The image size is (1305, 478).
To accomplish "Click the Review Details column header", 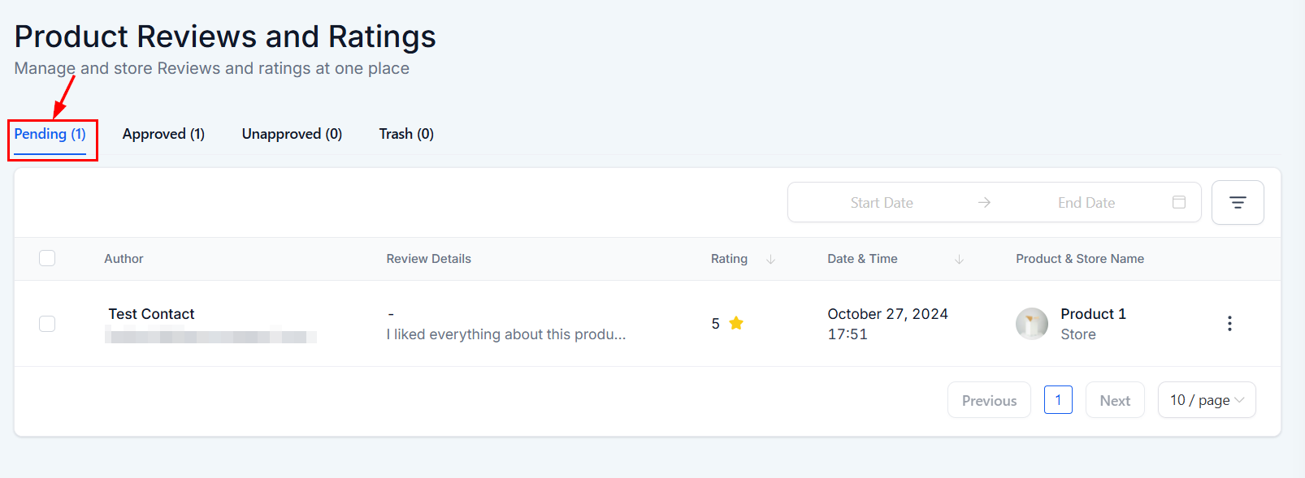I will (428, 259).
